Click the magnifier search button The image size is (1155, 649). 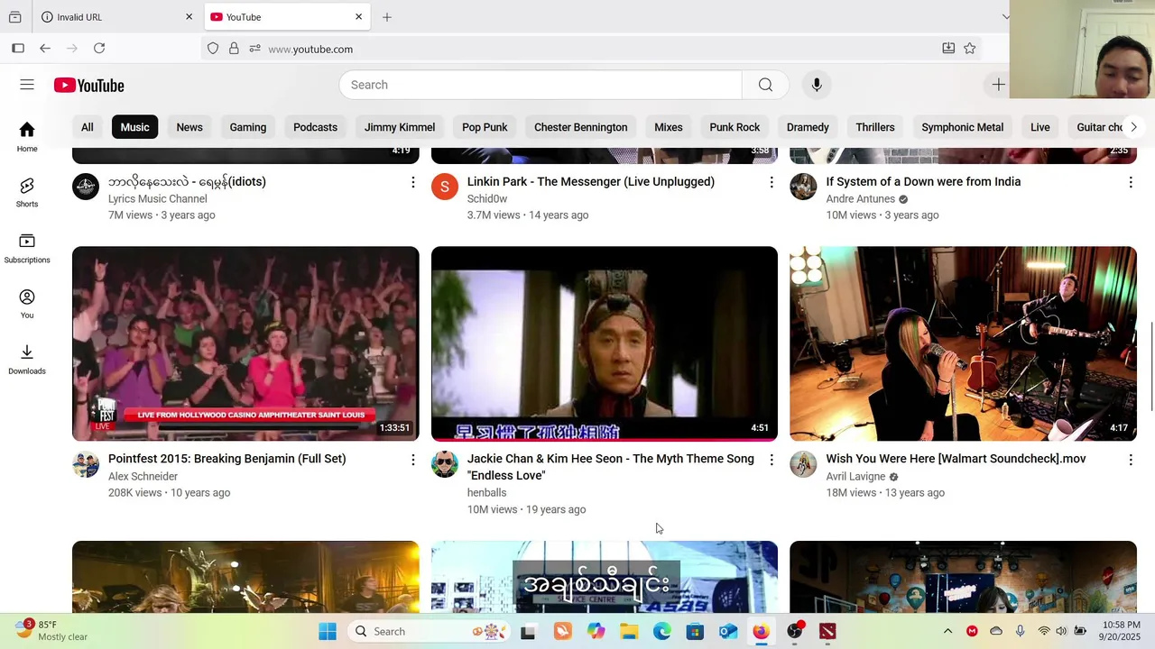pos(765,85)
